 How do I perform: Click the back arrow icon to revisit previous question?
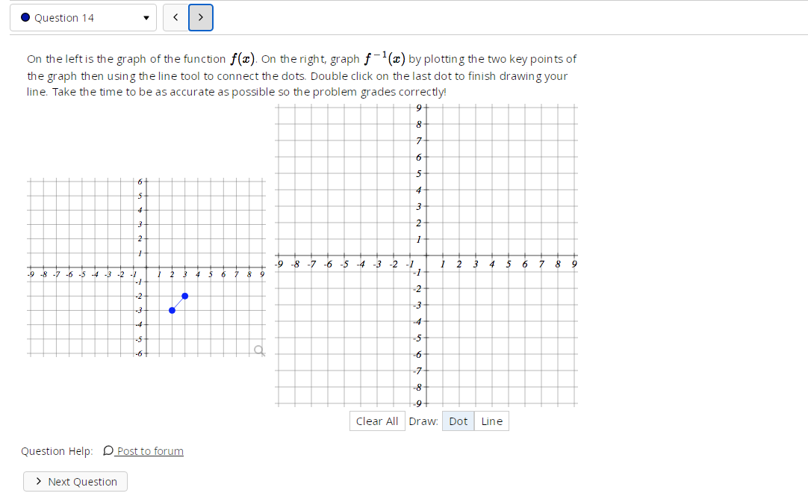coord(175,17)
